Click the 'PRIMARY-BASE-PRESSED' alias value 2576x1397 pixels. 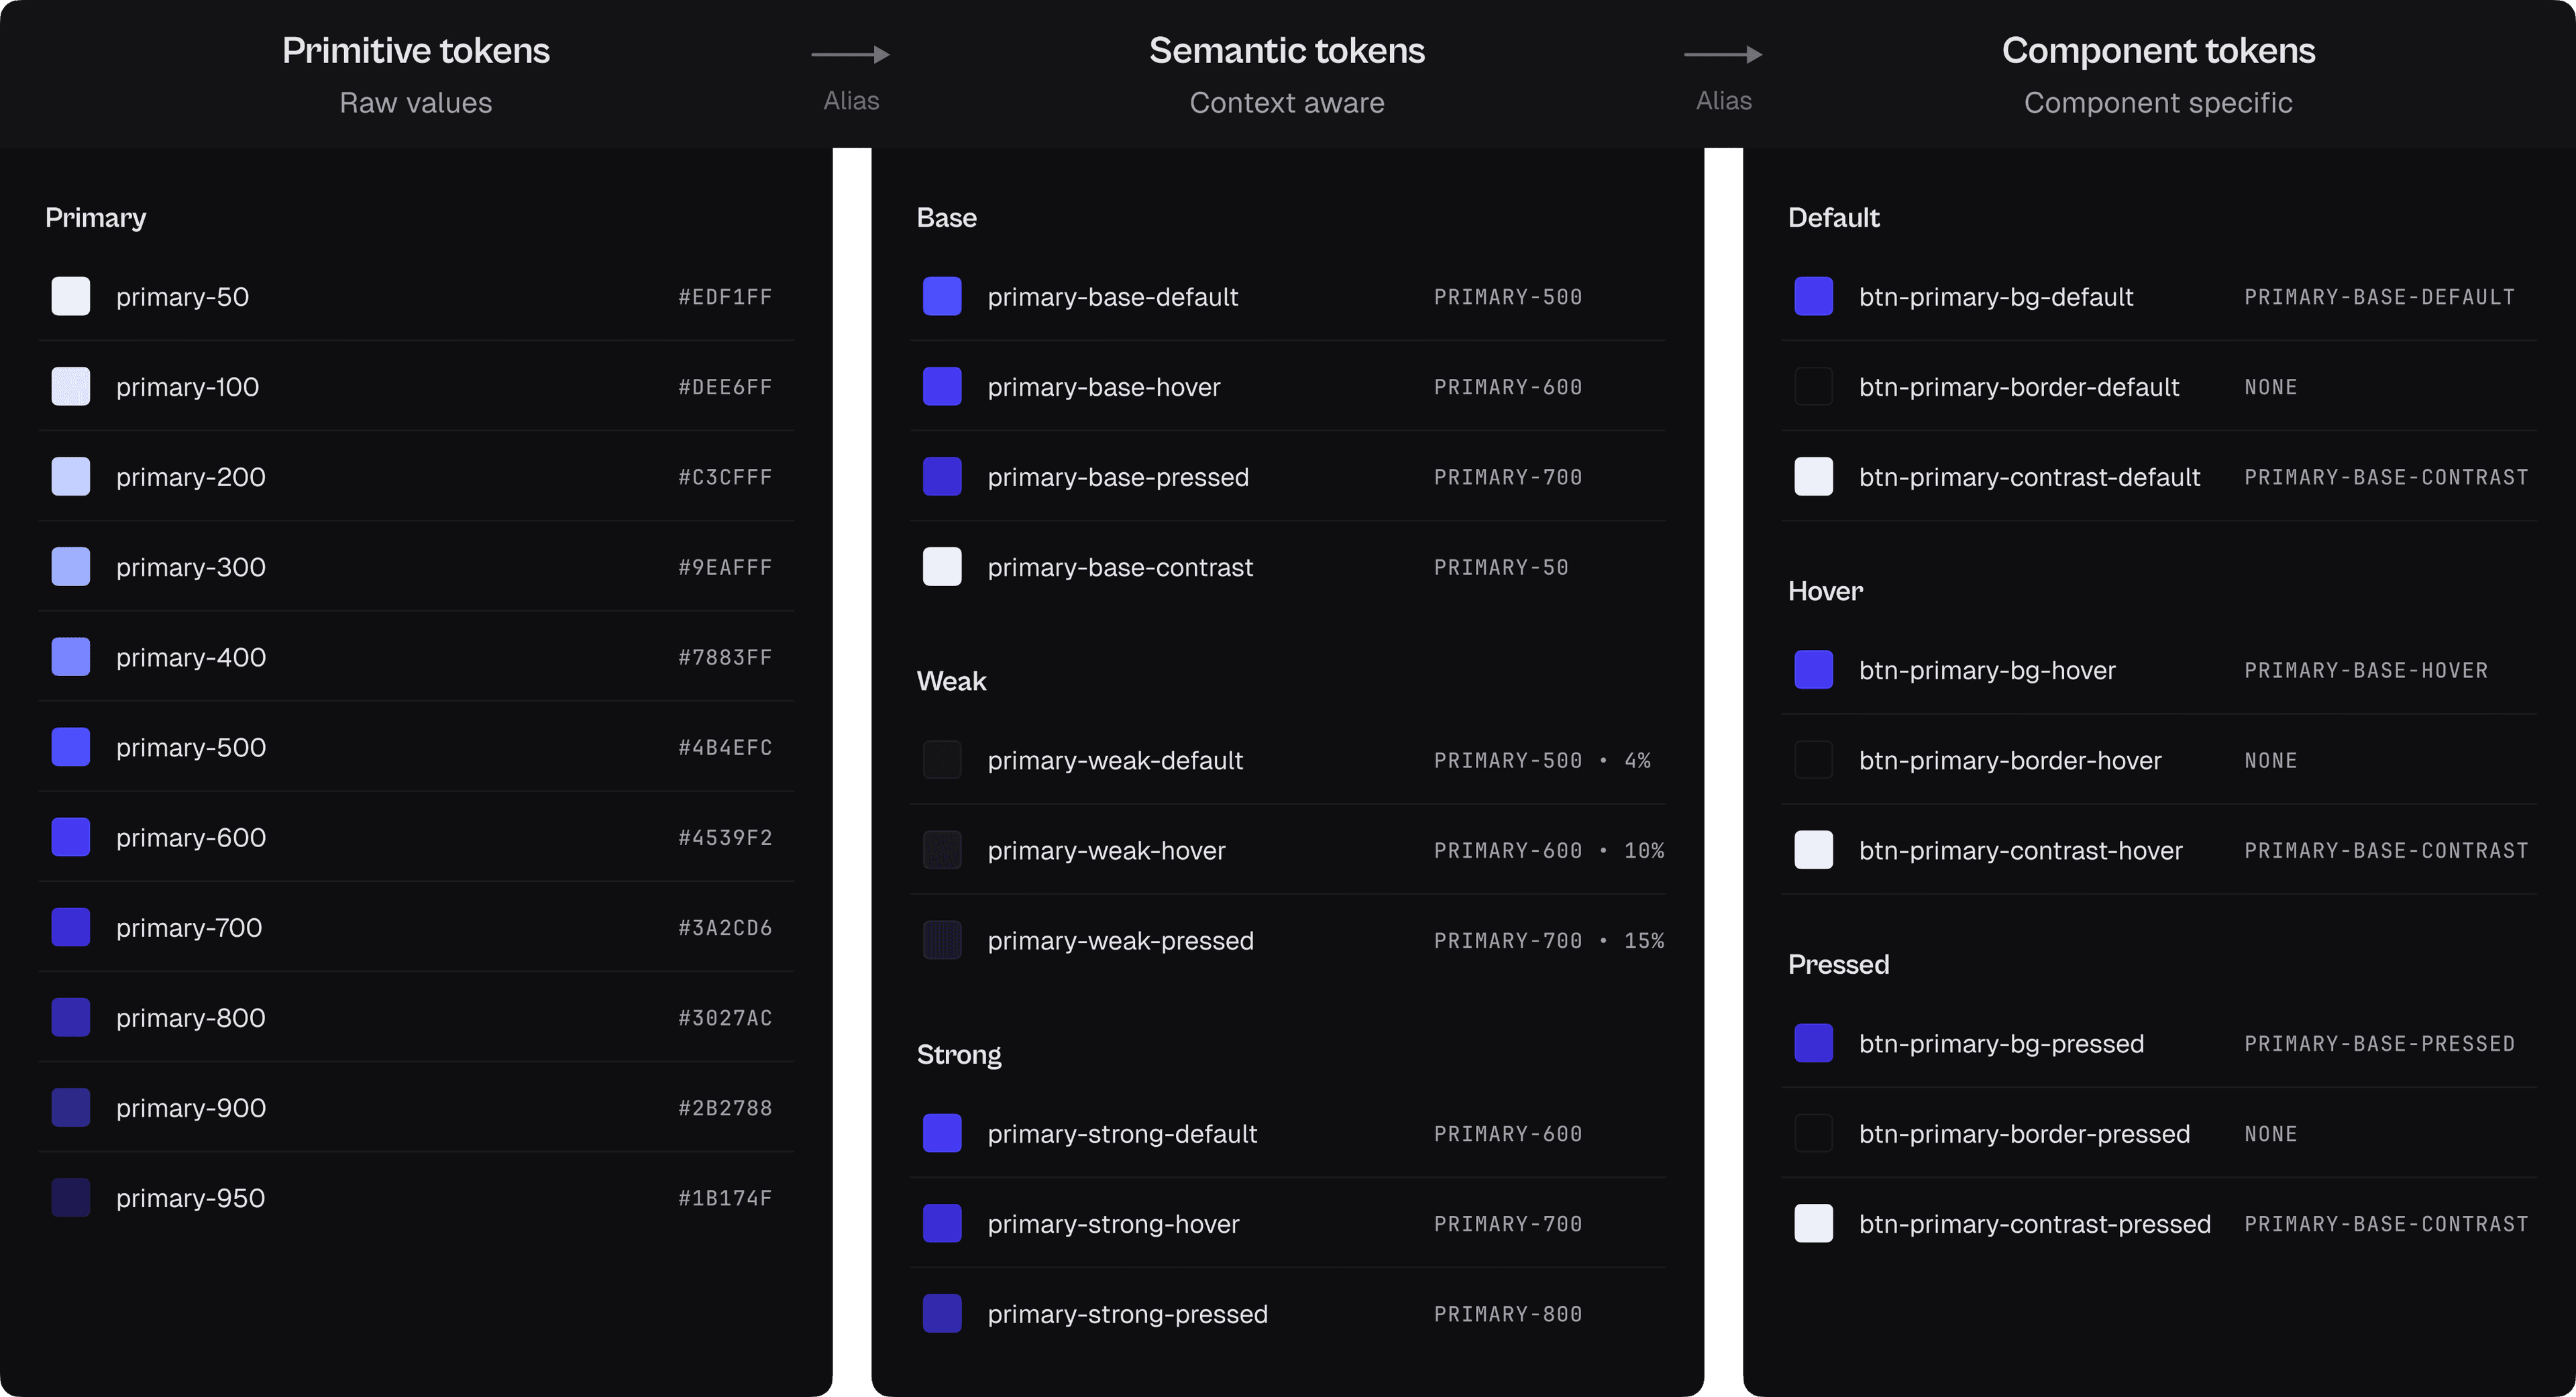(2379, 1044)
